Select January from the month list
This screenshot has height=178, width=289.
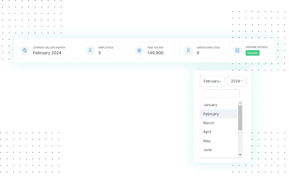(x=210, y=105)
